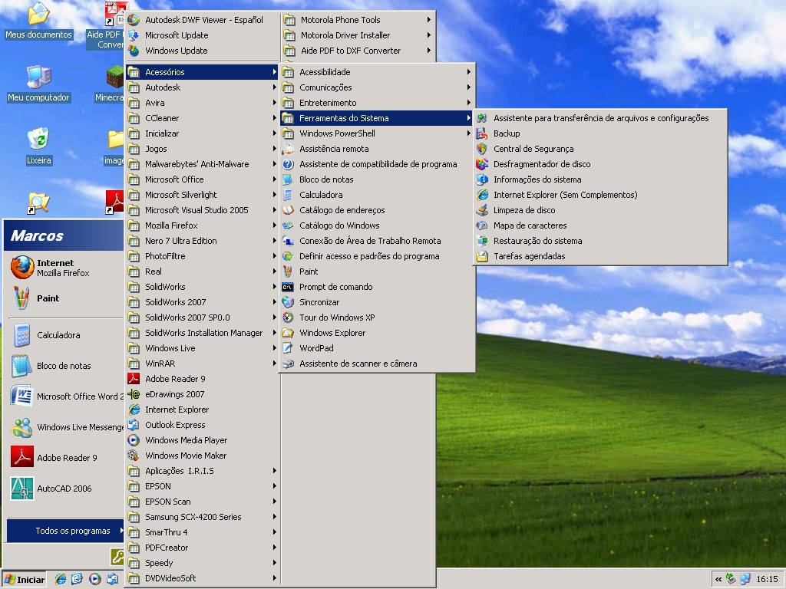Launch Internet Explorer (Sem Complementos)

600,195
